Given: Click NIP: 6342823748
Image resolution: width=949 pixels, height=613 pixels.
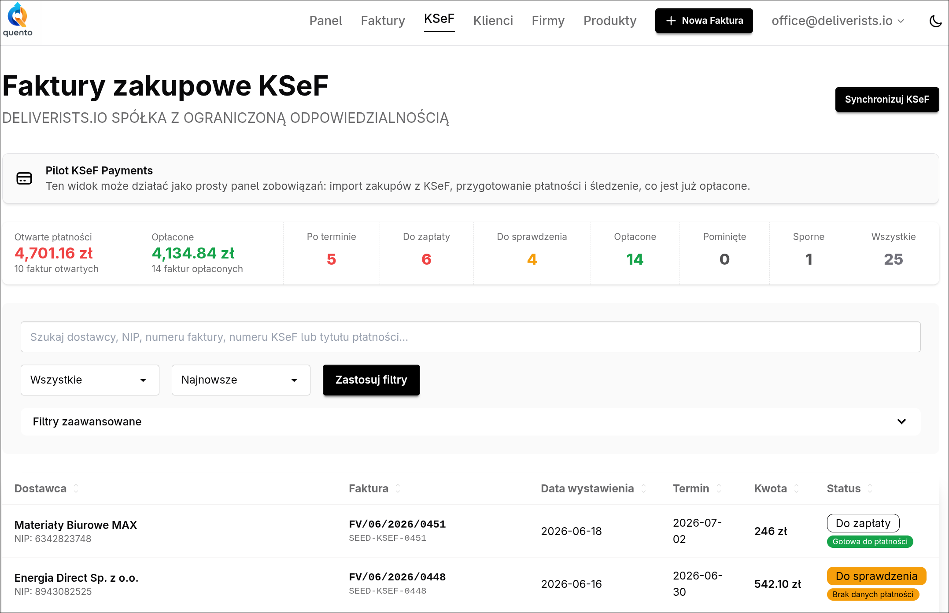Looking at the screenshot, I should [x=53, y=539].
